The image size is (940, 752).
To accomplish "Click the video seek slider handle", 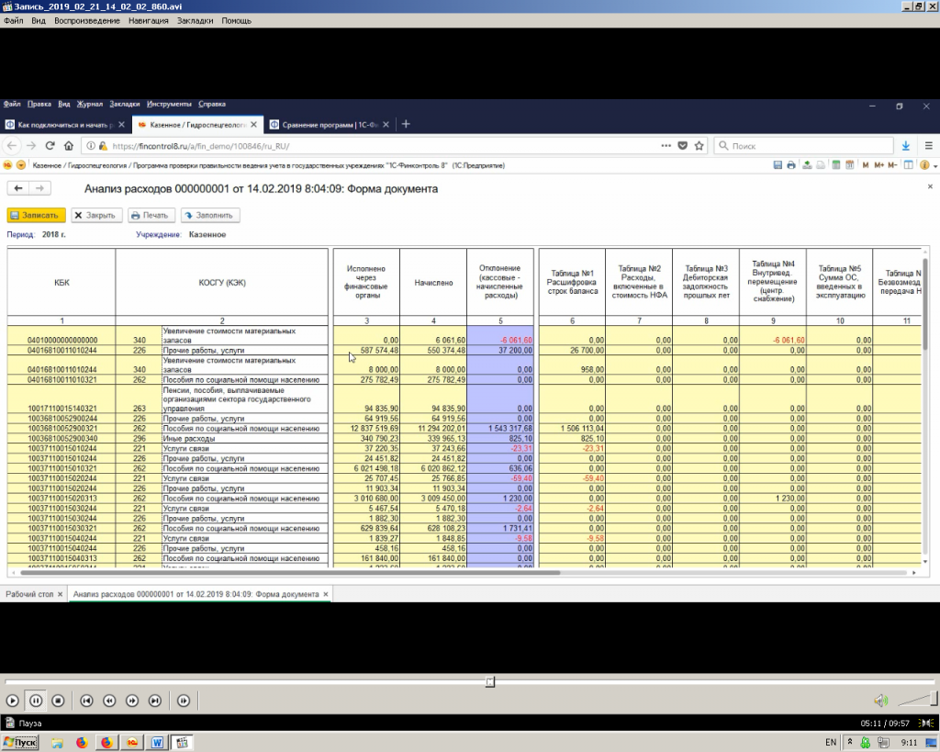I will [x=490, y=681].
